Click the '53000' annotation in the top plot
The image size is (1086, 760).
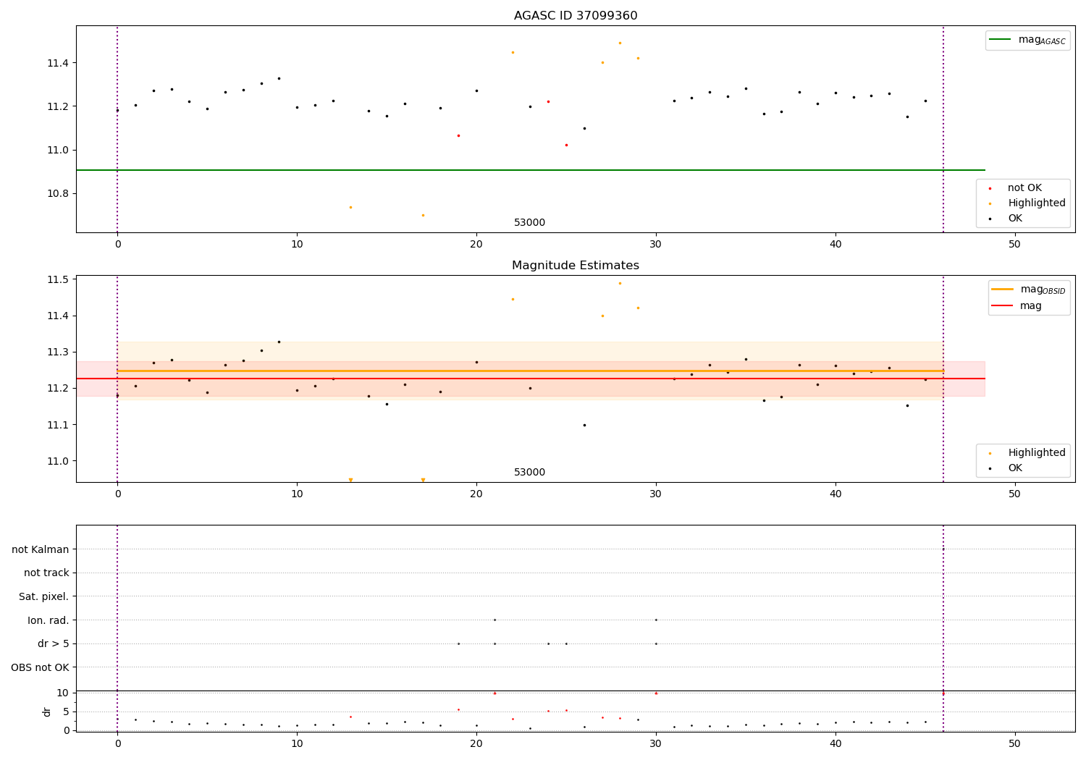(530, 222)
